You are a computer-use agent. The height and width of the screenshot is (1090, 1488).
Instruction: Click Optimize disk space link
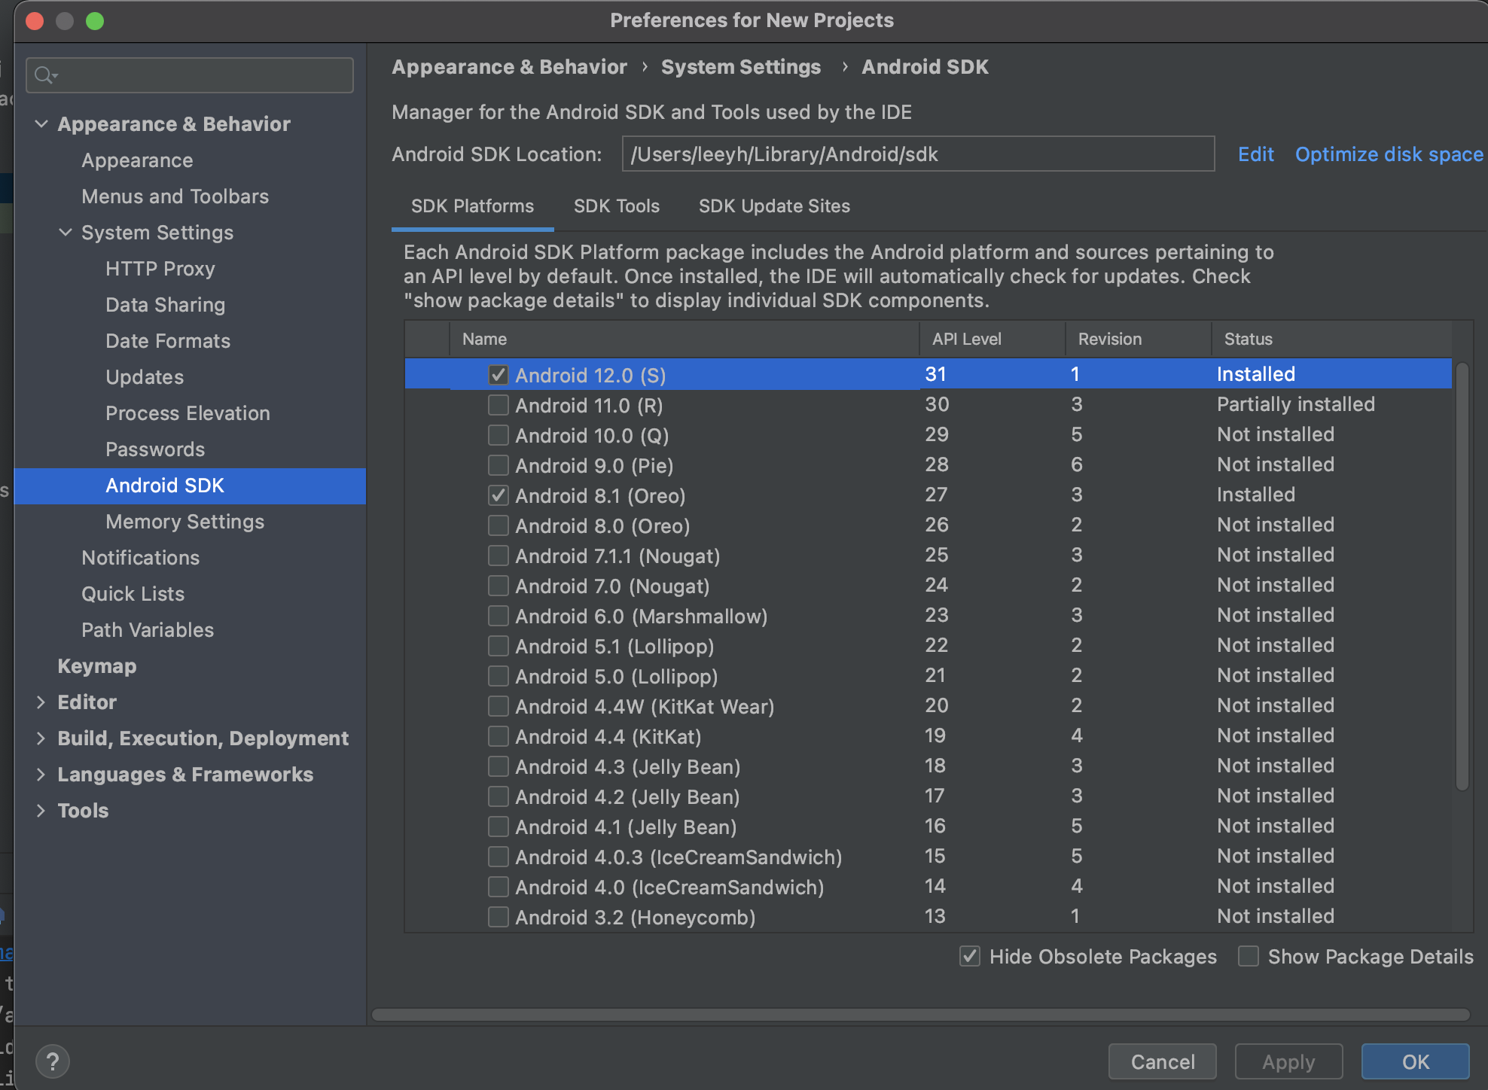click(x=1389, y=154)
